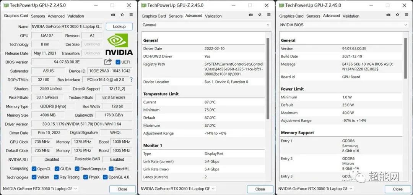Toggle the DirectCompute checkbox
Image resolution: width=413 pixels, height=195 pixels.
pos(77,169)
